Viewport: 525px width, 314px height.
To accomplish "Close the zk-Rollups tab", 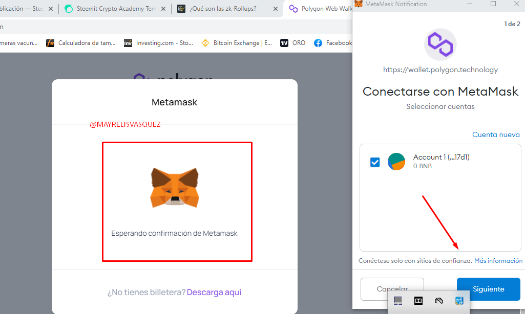I will click(x=275, y=9).
